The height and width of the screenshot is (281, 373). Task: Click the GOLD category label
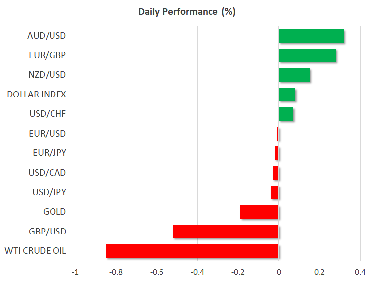tap(55, 212)
